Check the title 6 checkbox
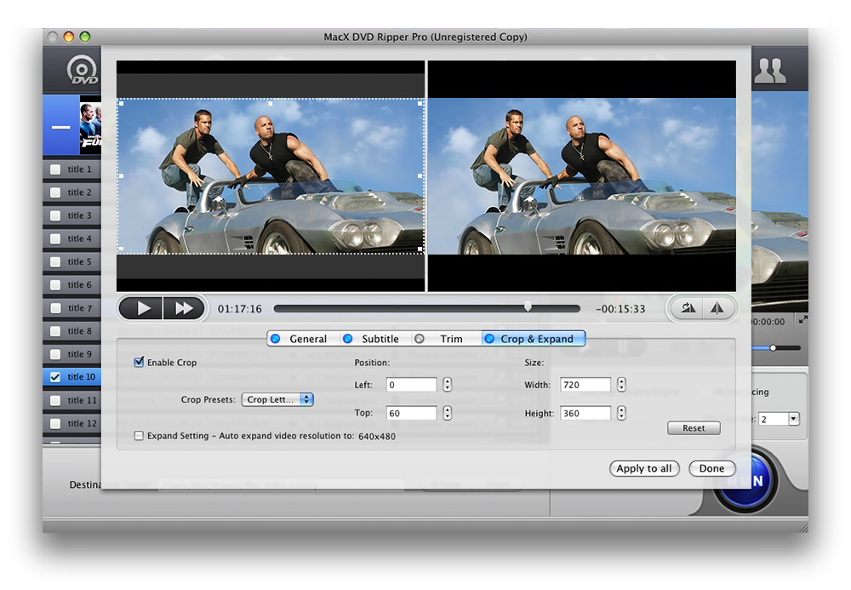Image resolution: width=851 pixels, height=590 pixels. coord(55,284)
